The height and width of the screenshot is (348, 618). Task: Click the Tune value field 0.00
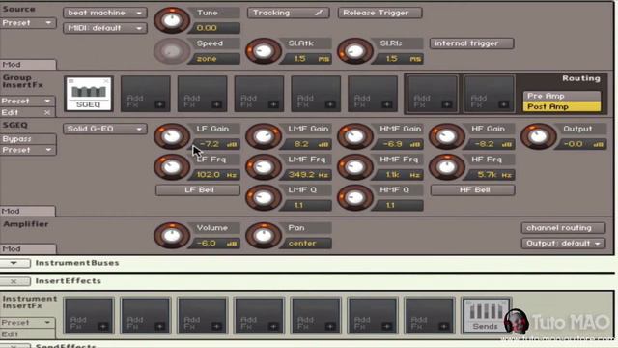pyautogui.click(x=215, y=28)
